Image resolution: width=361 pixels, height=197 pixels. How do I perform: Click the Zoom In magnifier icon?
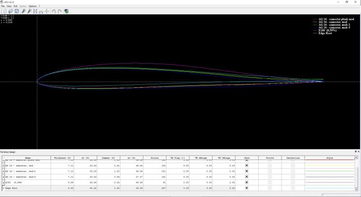point(23,11)
